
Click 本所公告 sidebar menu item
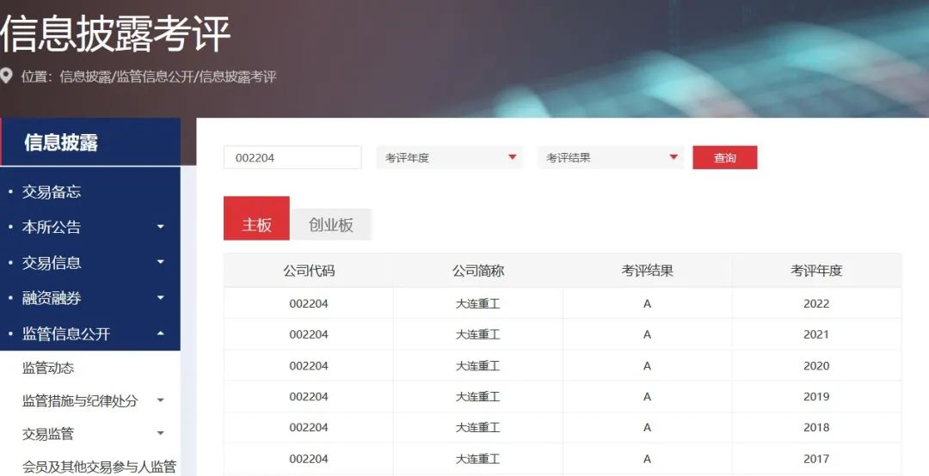click(x=52, y=227)
